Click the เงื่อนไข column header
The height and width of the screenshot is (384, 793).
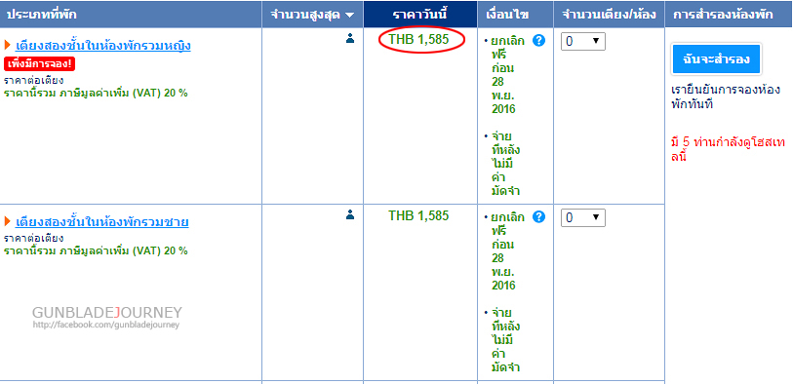click(x=515, y=15)
